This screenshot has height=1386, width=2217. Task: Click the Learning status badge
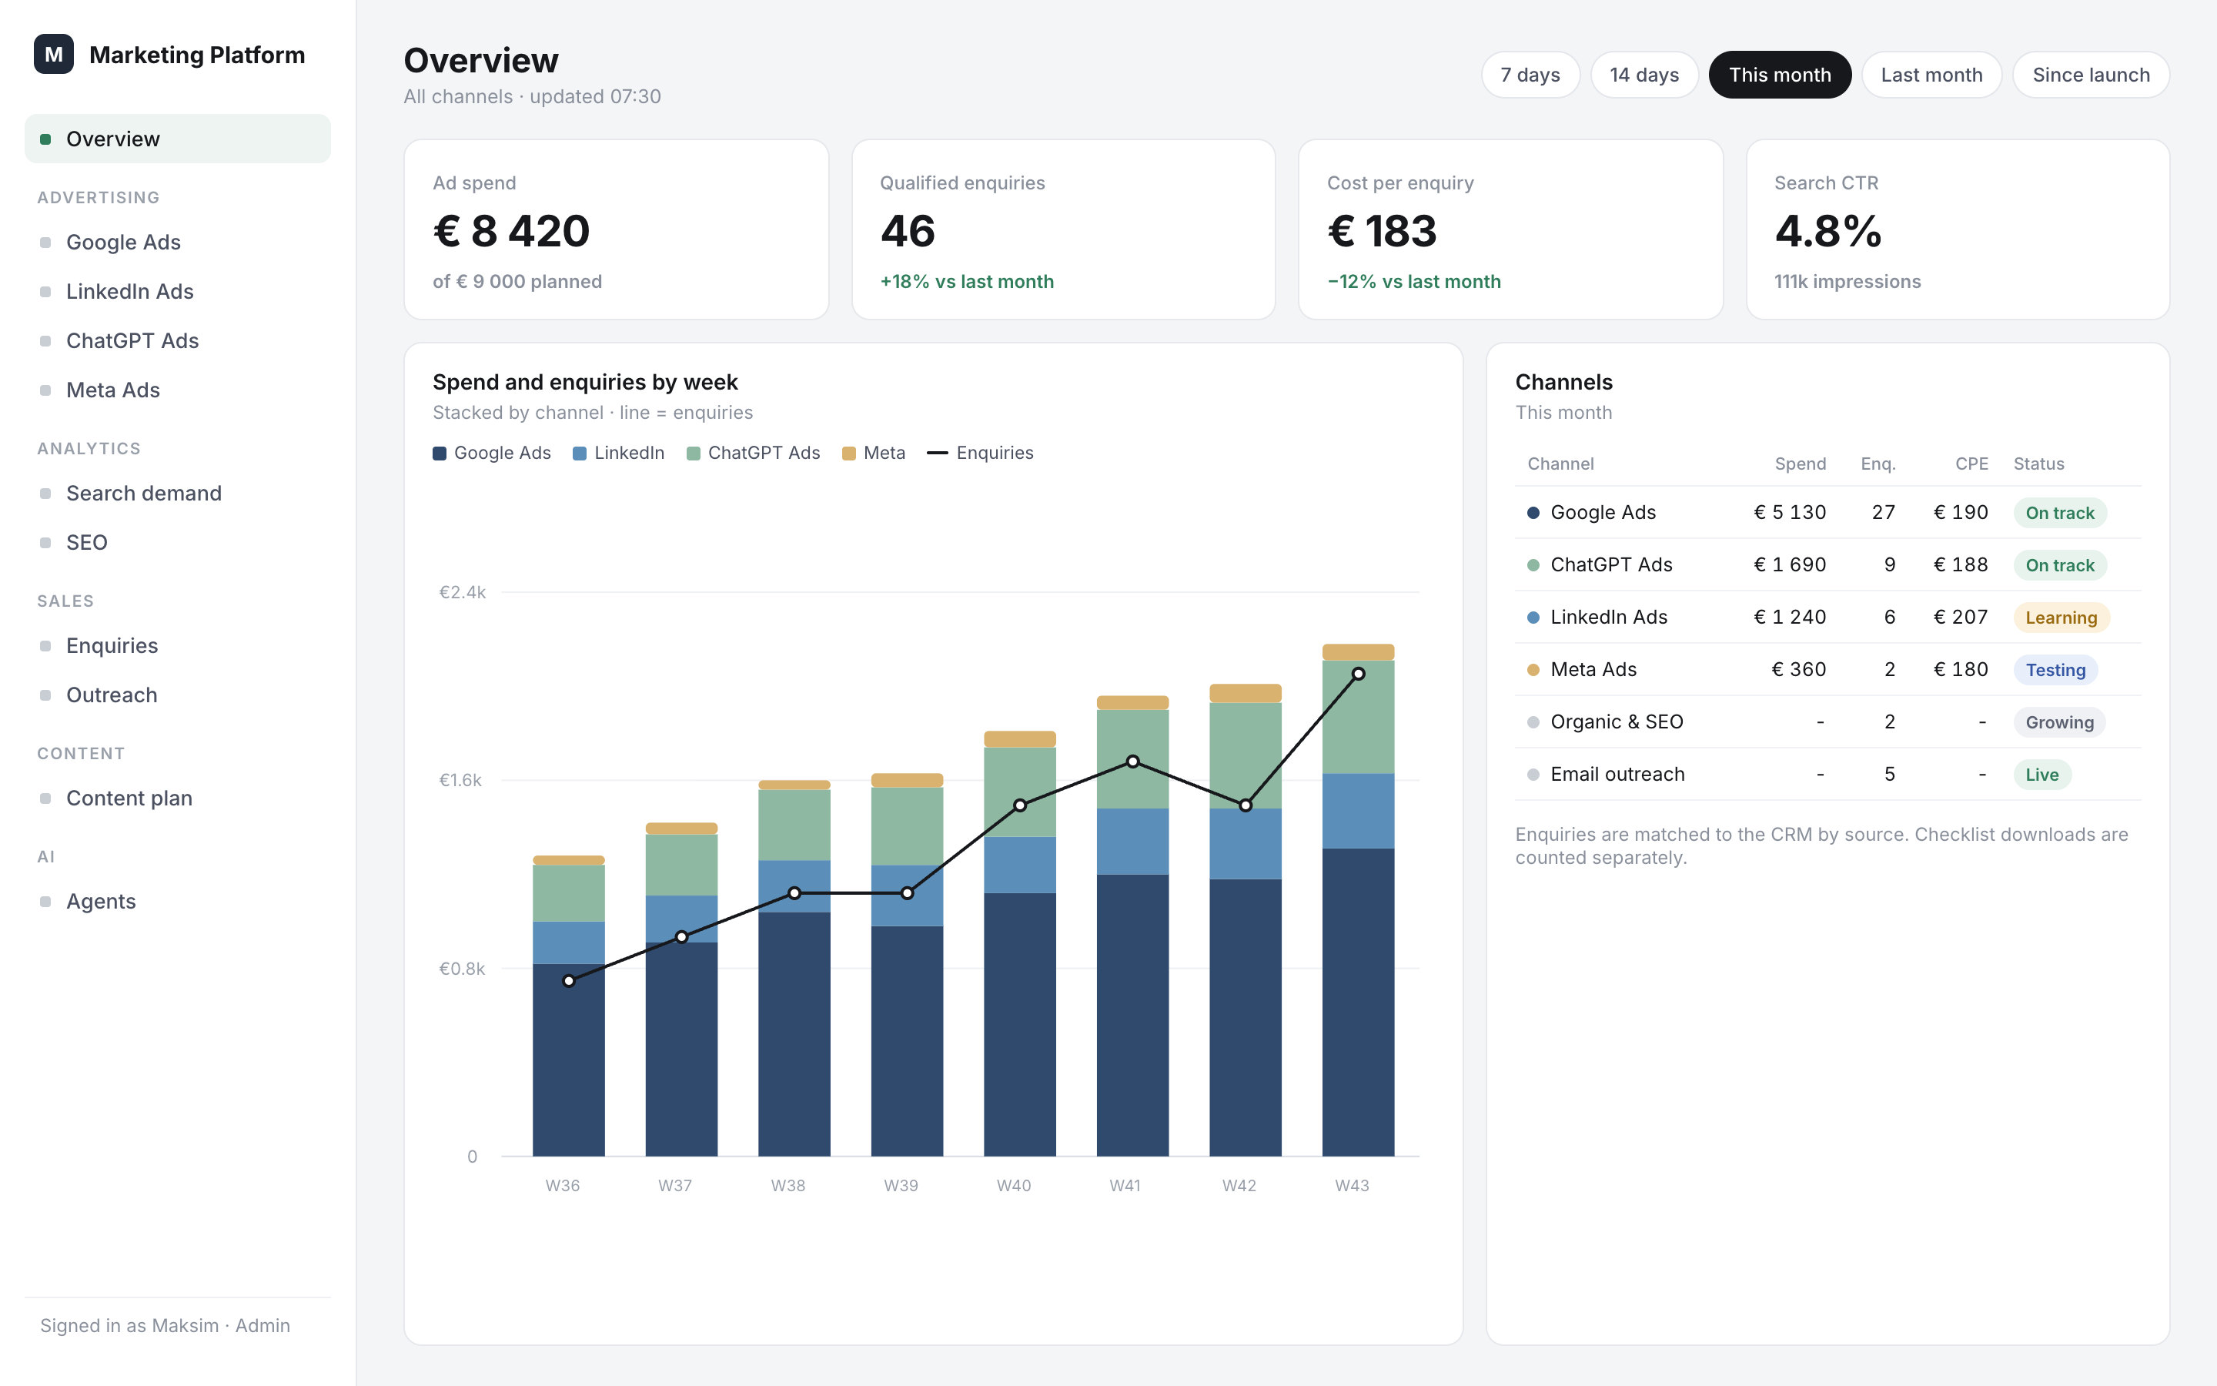coord(2062,618)
